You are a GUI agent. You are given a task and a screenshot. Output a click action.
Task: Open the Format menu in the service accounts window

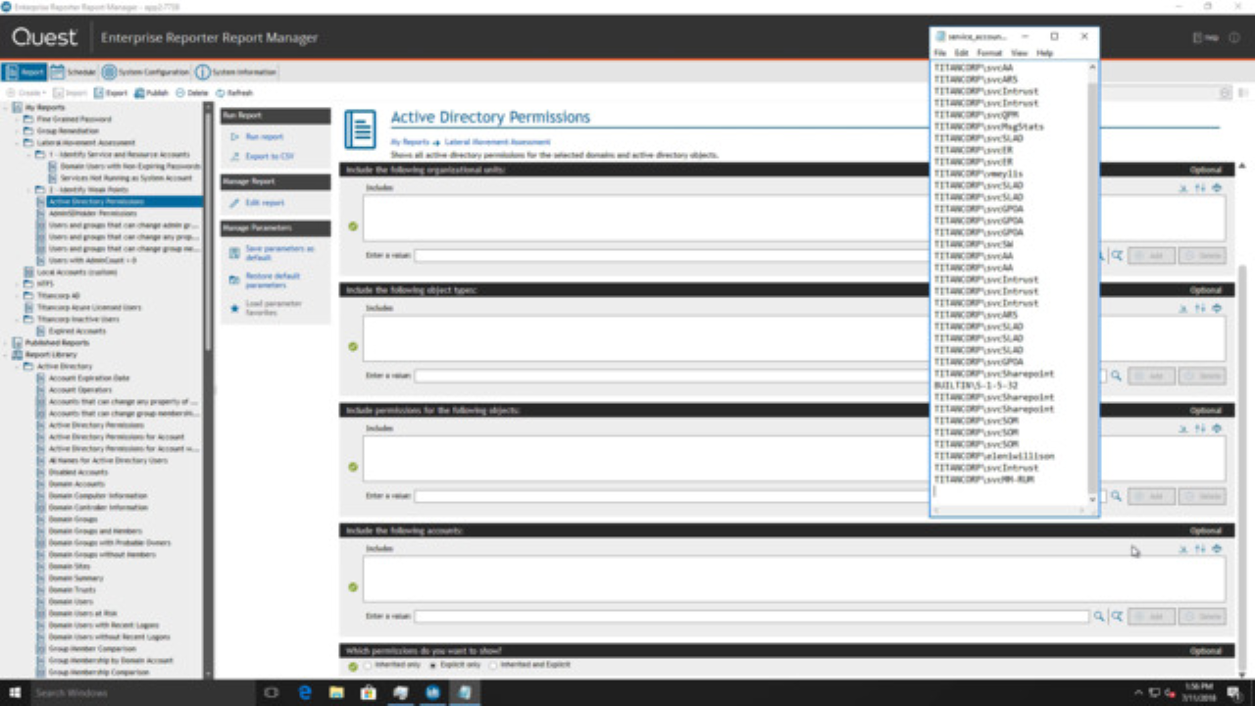click(989, 52)
